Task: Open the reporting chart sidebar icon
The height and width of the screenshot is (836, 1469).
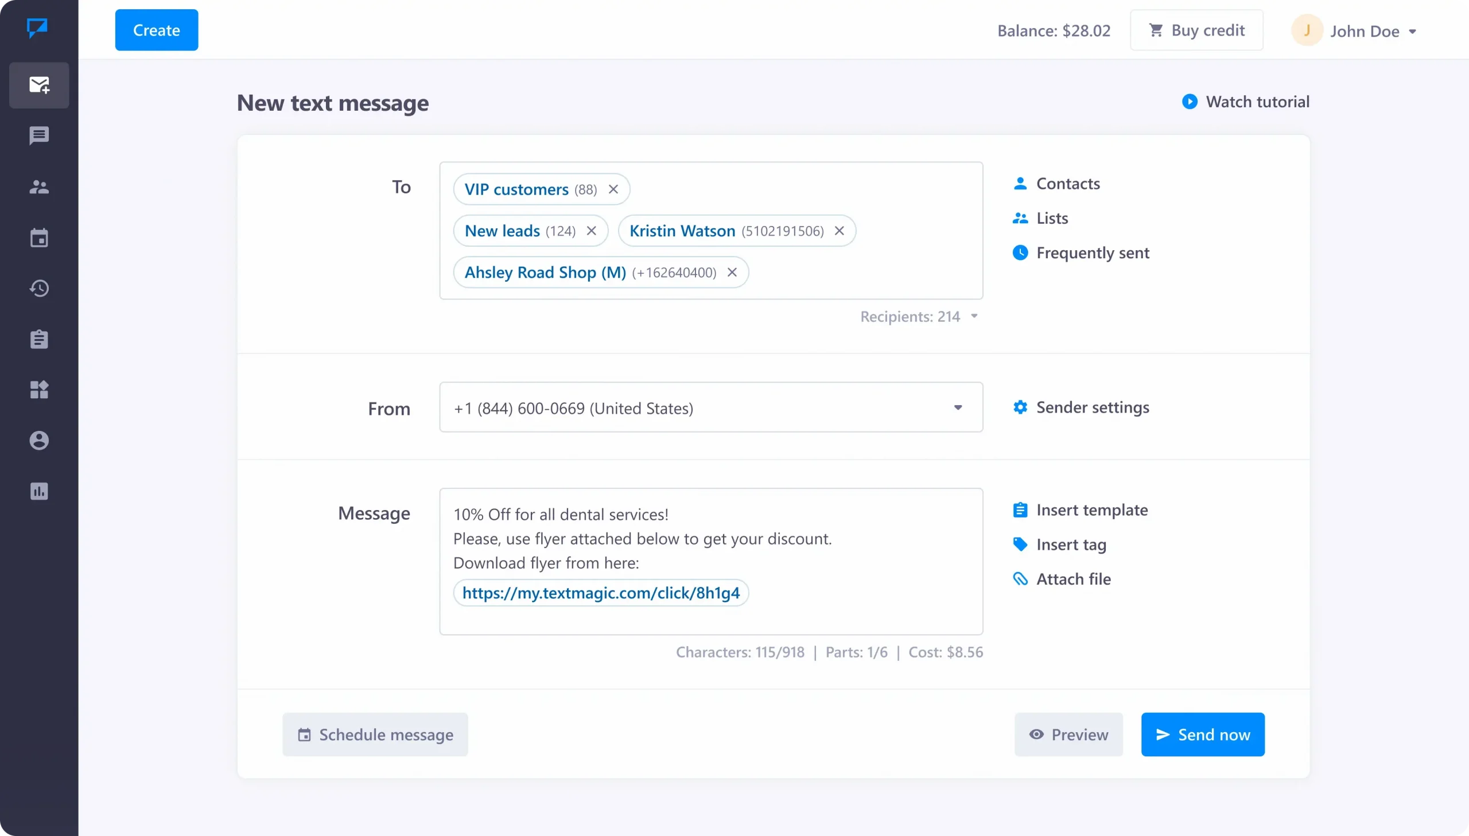Action: (x=39, y=491)
